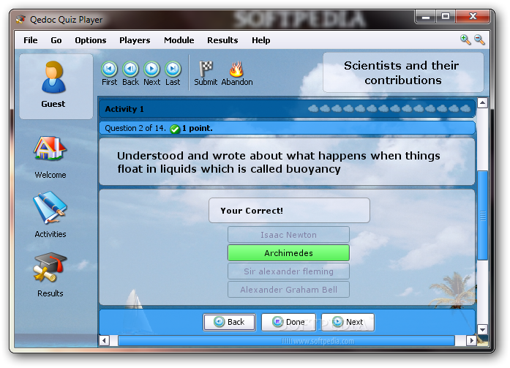Maximize the Qedoc Quiz Player window
This screenshot has height=368, width=510.
pos(446,17)
